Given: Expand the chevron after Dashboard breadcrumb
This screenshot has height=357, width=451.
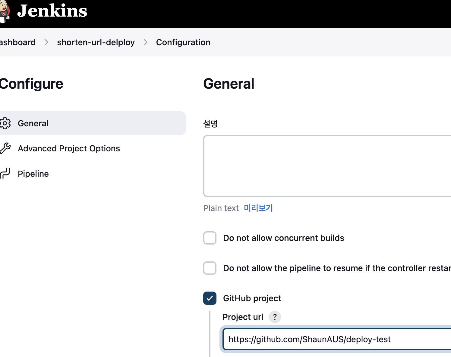Looking at the screenshot, I should pyautogui.click(x=46, y=42).
